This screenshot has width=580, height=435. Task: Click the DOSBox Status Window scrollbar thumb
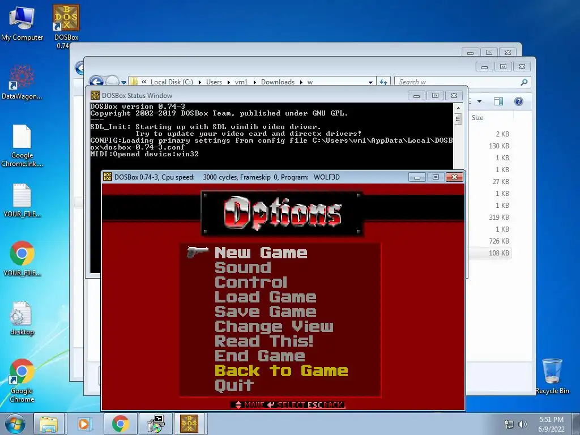point(458,118)
